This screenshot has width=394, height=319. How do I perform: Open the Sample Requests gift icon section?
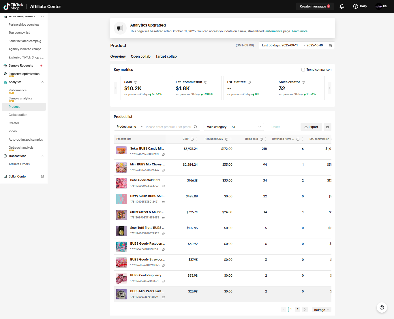5,65
